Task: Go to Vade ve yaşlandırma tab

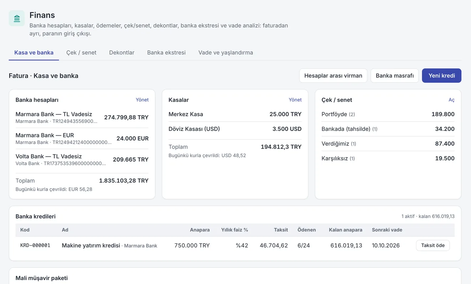Action: tap(226, 52)
